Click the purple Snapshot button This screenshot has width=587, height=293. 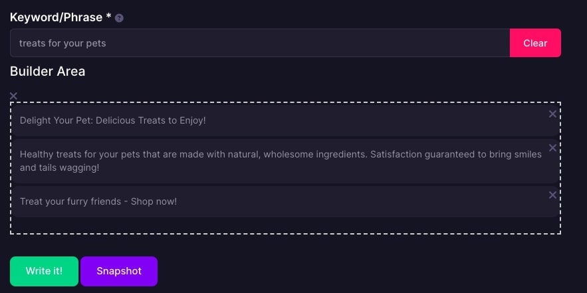tap(119, 271)
